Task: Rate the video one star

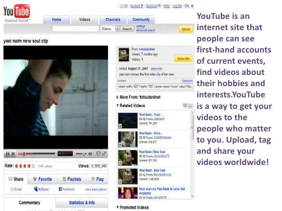Action: pos(17,166)
